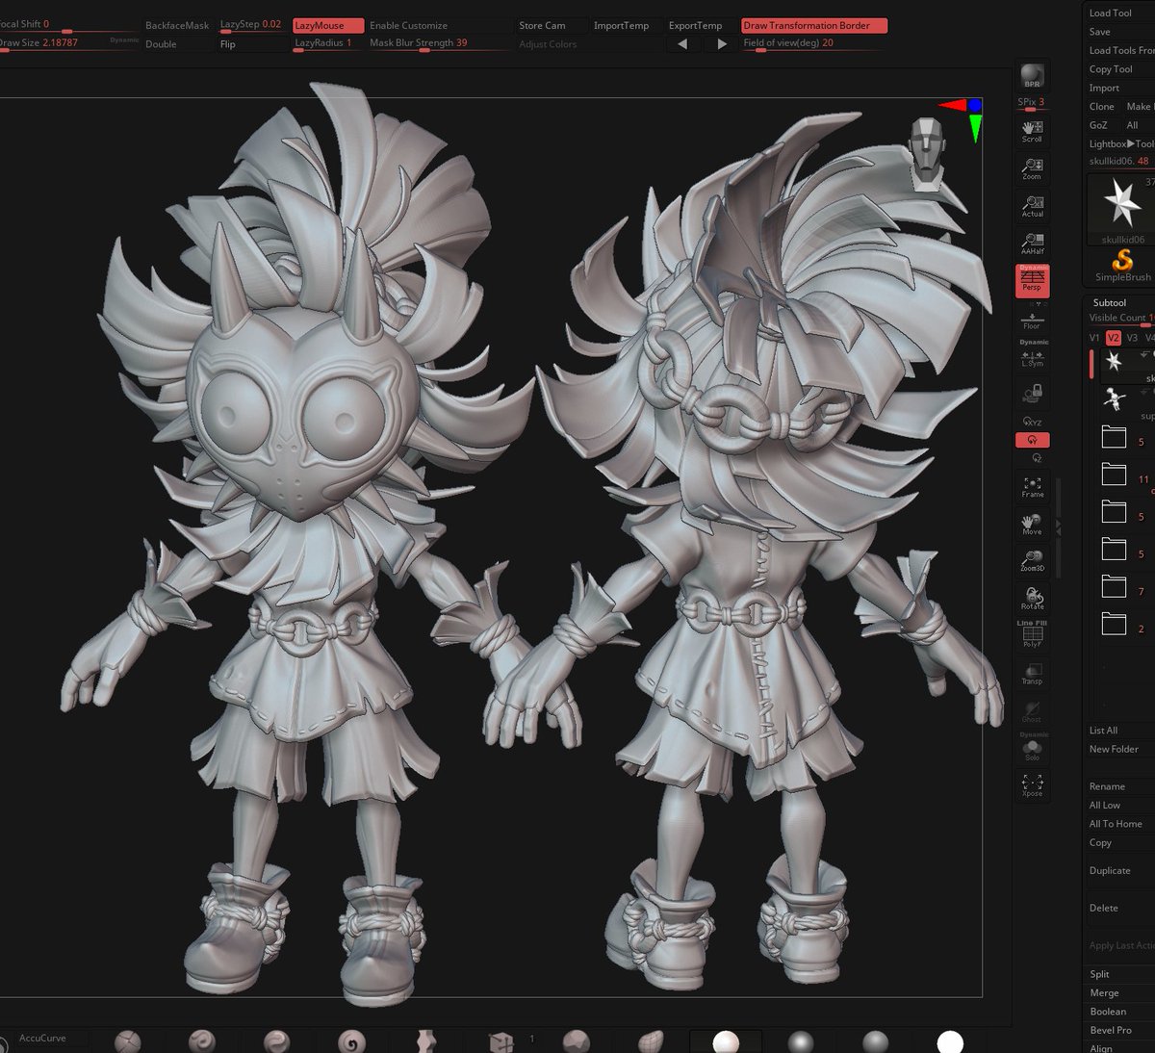This screenshot has height=1053, width=1155.
Task: Toggle Transp transparency mode
Action: pyautogui.click(x=1032, y=673)
